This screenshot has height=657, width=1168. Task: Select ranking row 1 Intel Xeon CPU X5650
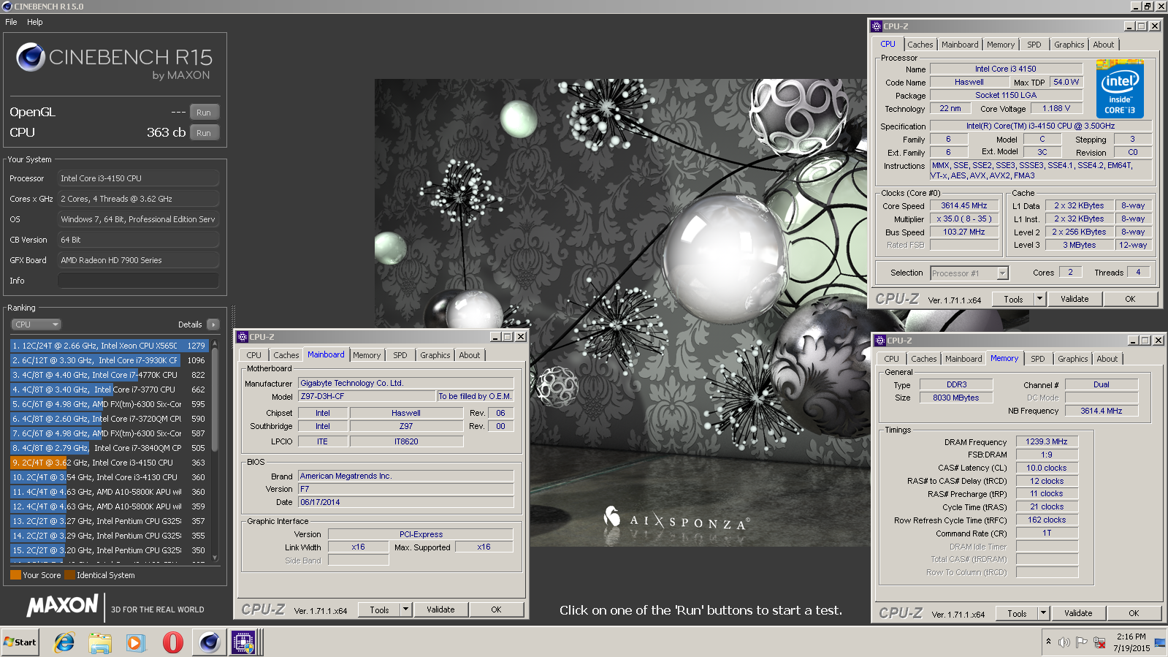pyautogui.click(x=110, y=346)
